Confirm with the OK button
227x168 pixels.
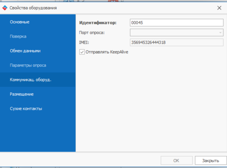177,160
